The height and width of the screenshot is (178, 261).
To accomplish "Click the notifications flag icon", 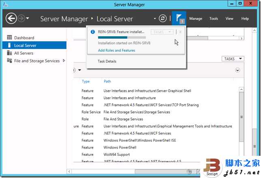I will [x=179, y=18].
